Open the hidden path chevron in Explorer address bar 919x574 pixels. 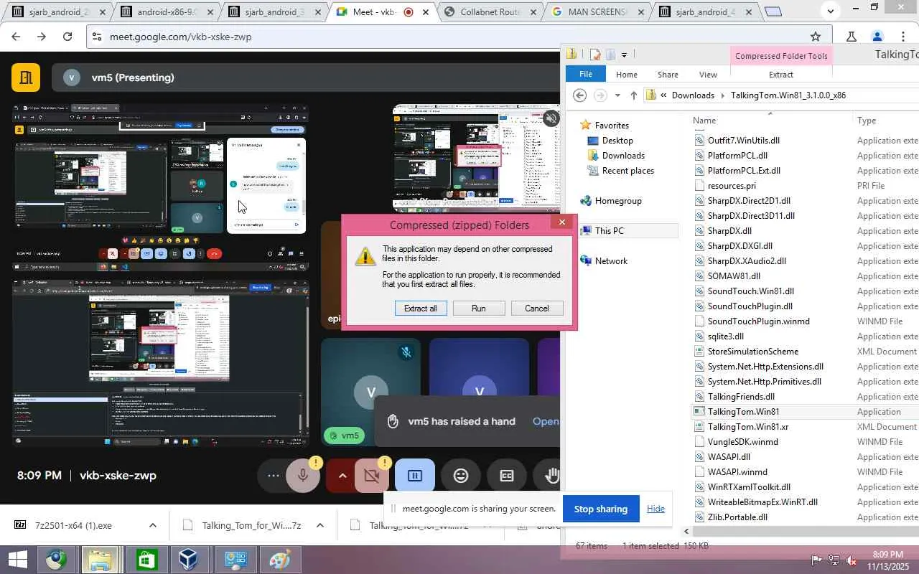(664, 95)
